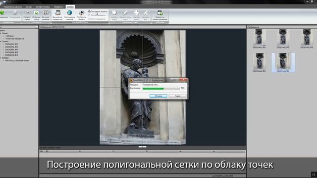Click the green progress bar in dialog
The image size is (317, 178).
(x=161, y=89)
